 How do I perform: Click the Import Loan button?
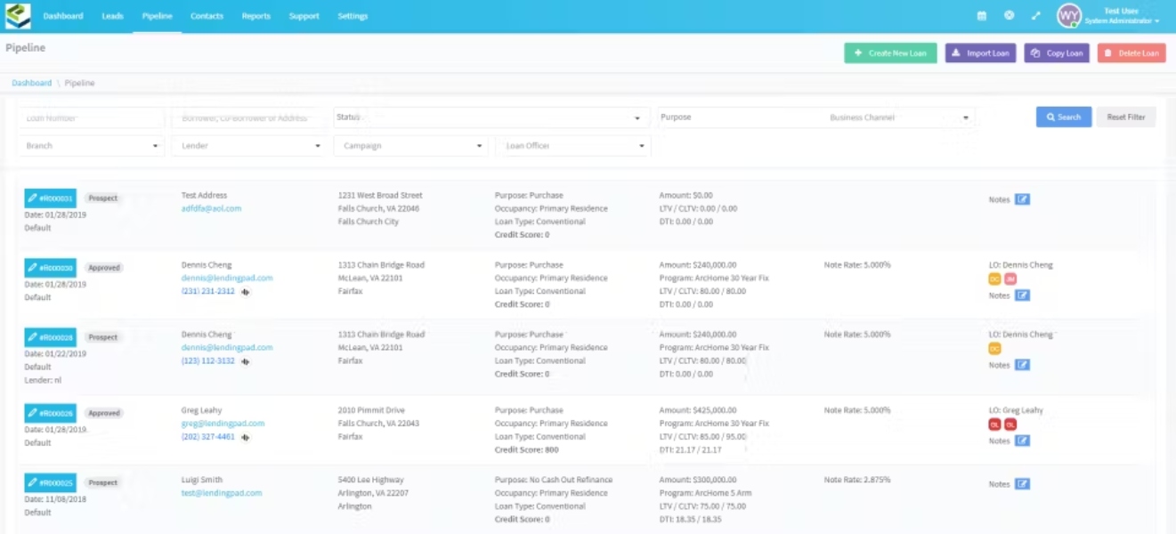click(x=980, y=53)
